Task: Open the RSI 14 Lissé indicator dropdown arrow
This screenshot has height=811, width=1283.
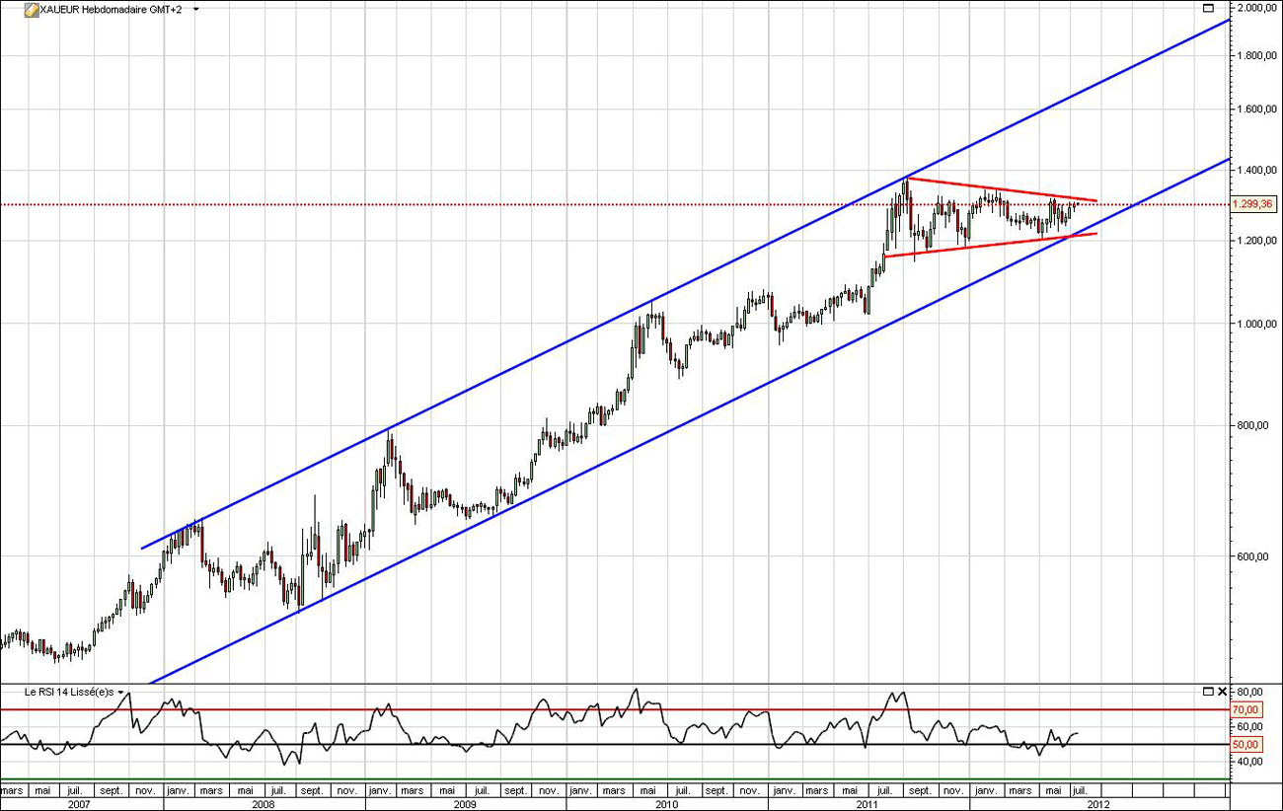Action: [120, 693]
